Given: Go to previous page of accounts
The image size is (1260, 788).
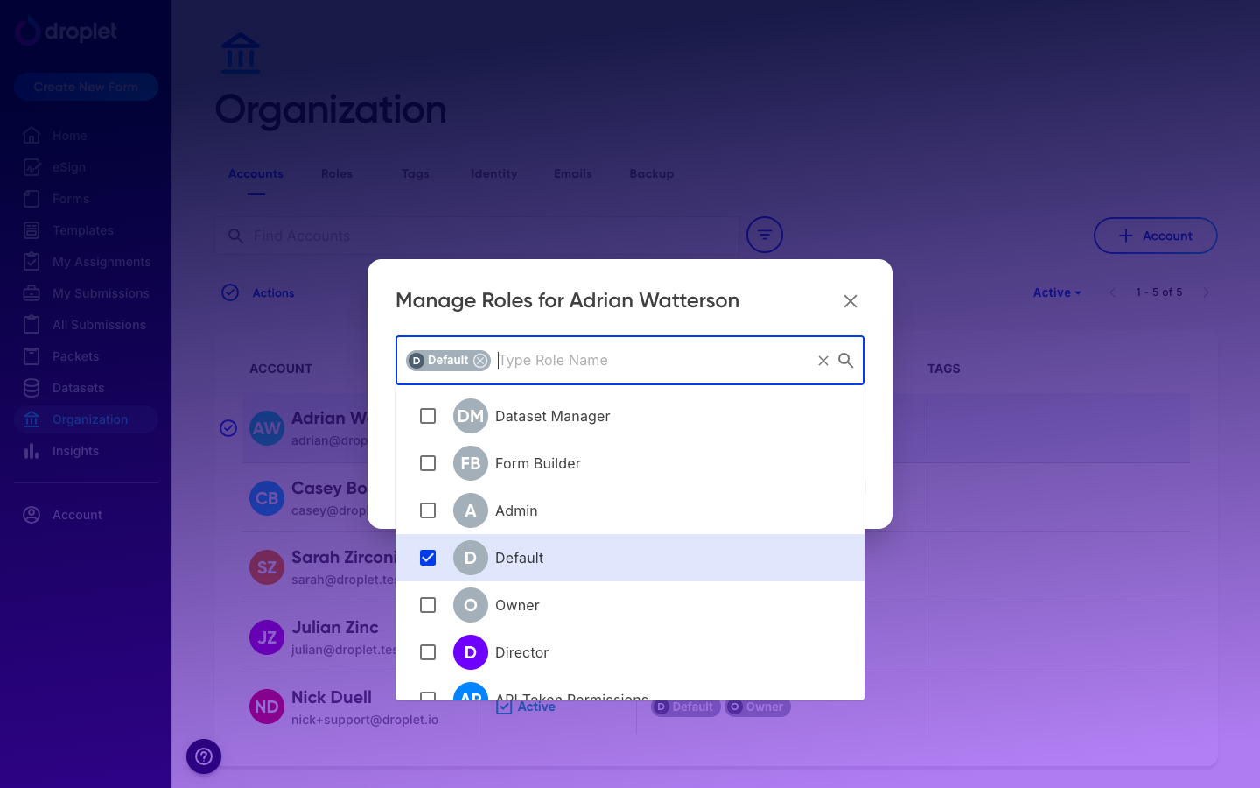Looking at the screenshot, I should [1113, 292].
